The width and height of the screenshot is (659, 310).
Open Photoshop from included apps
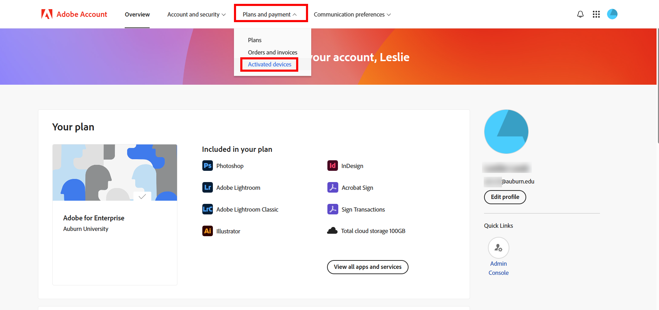click(208, 166)
